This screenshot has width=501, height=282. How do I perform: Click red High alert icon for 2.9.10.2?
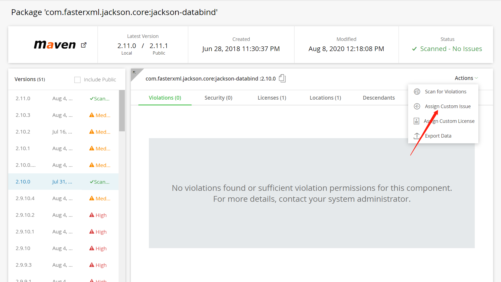pos(92,215)
